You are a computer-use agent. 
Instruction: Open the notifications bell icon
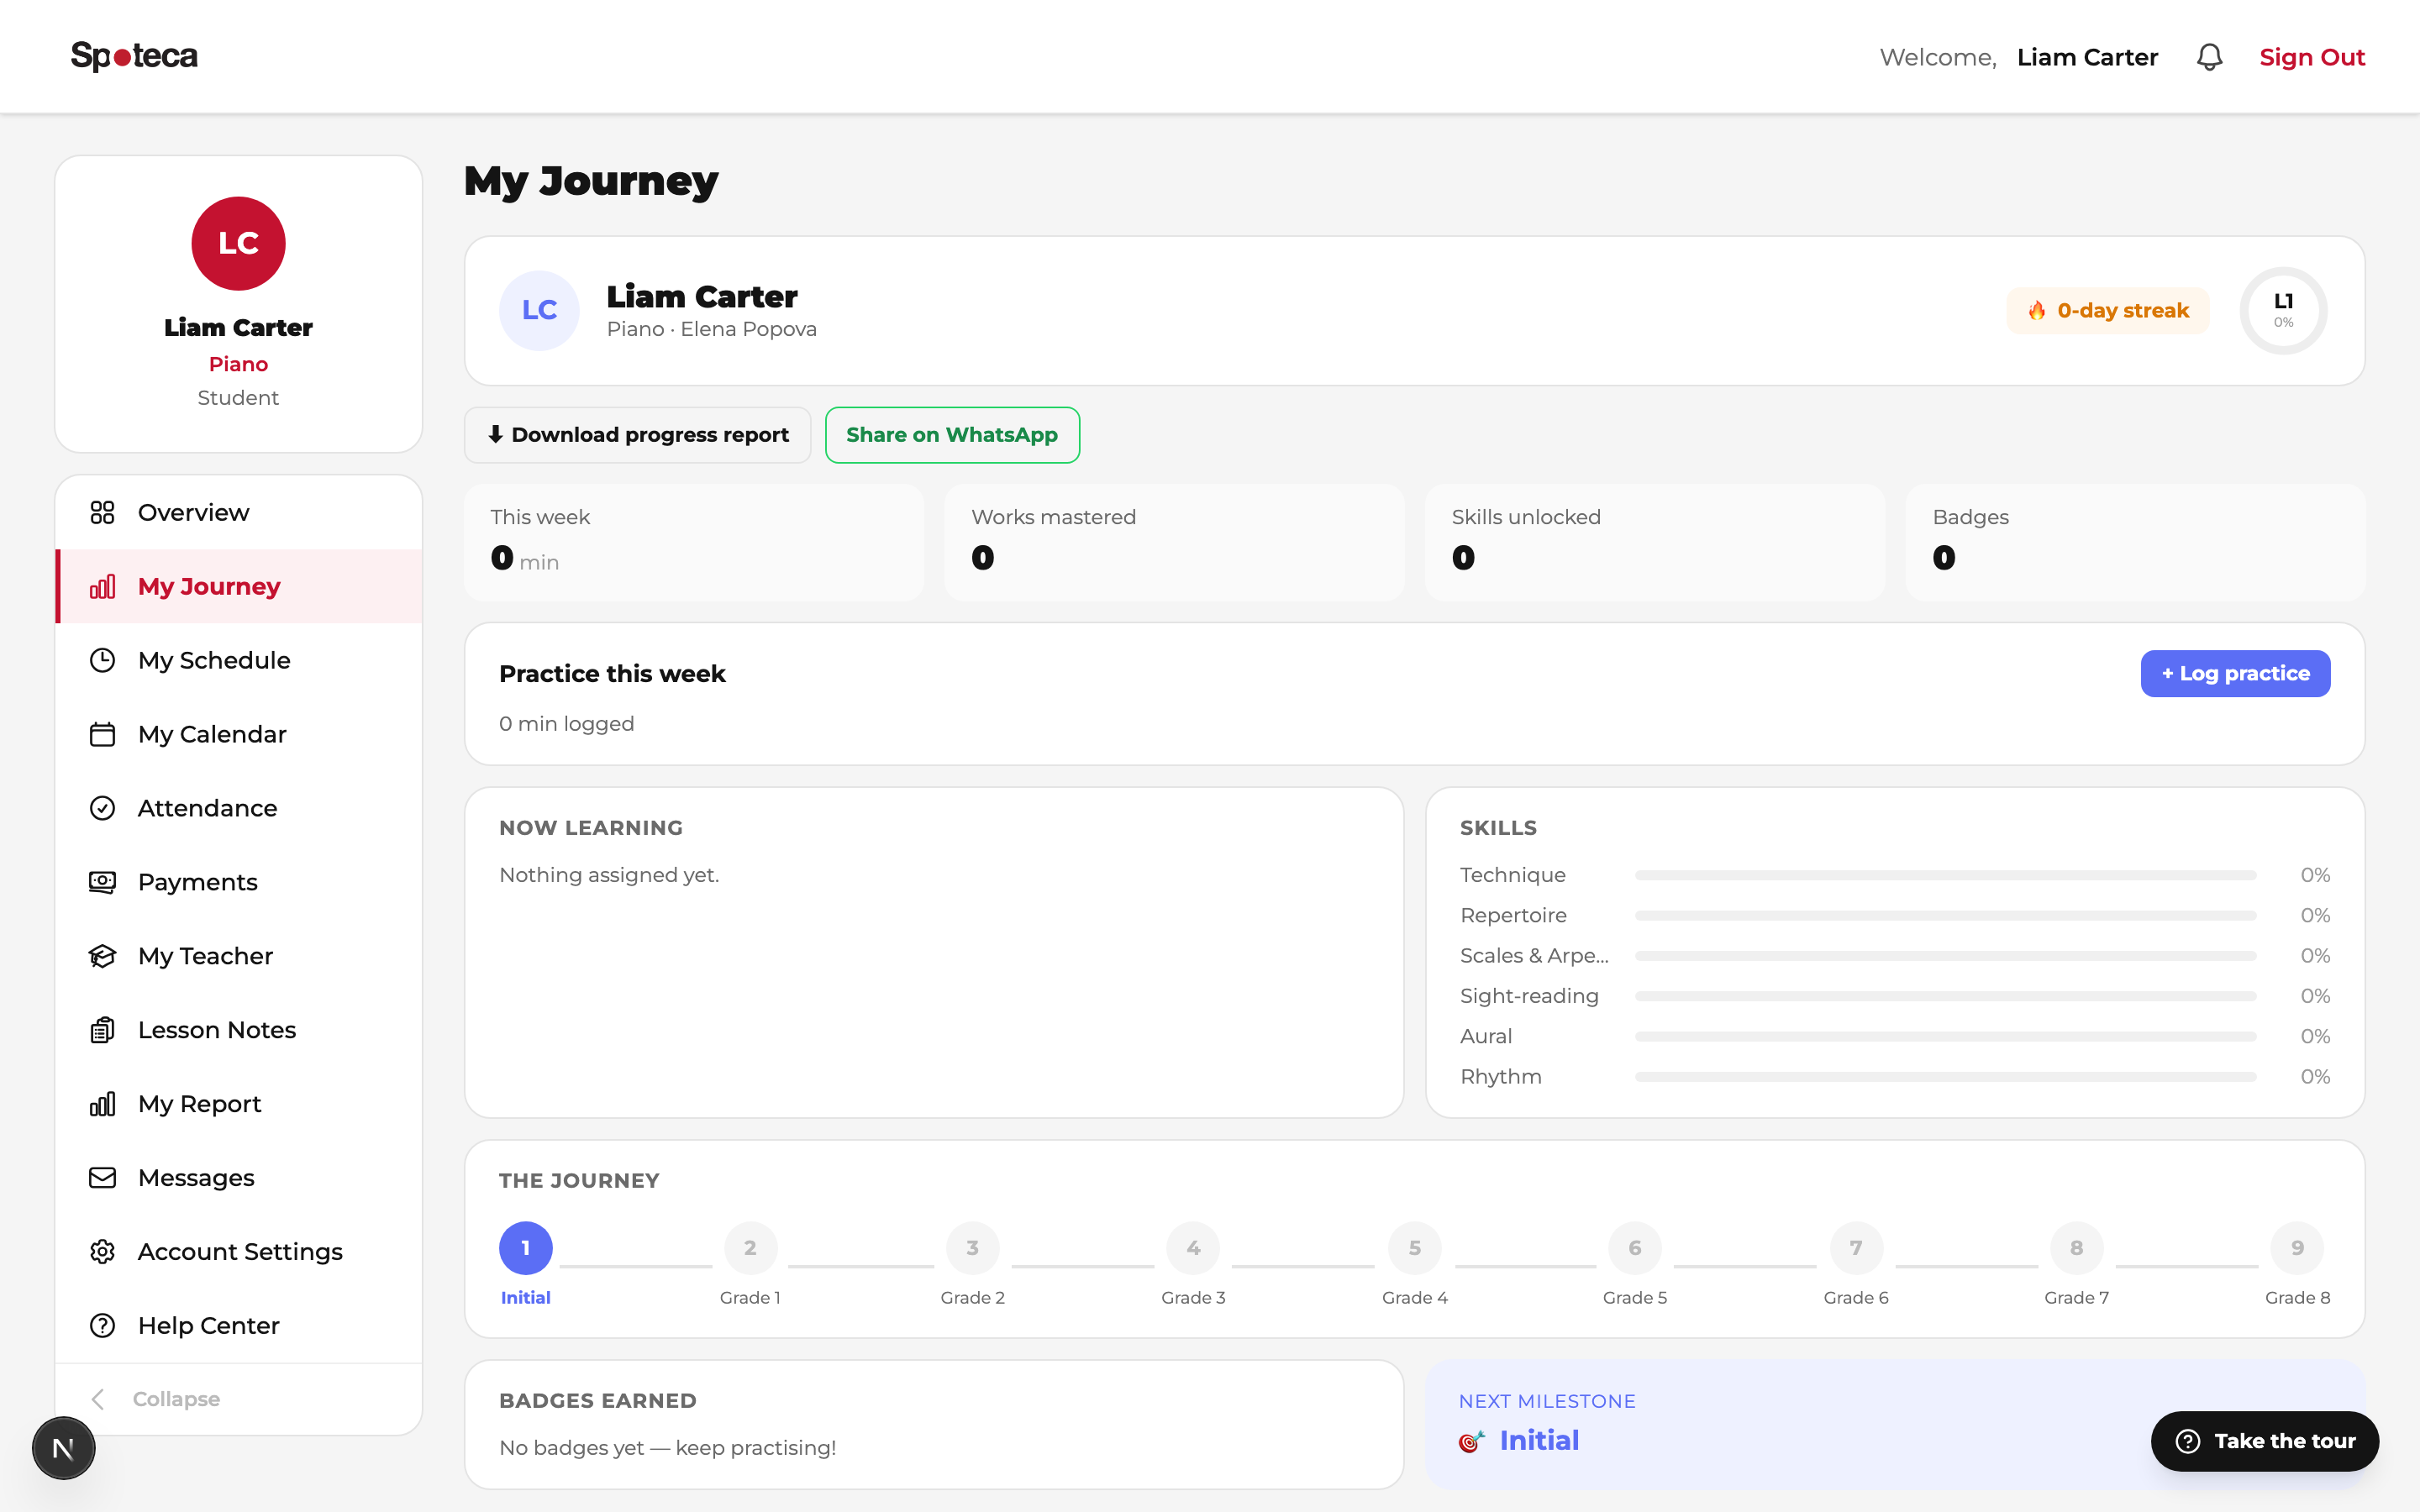pyautogui.click(x=2209, y=57)
